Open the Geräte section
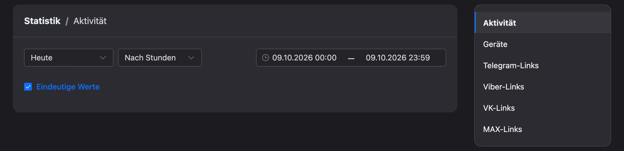This screenshot has height=151, width=624. [x=543, y=44]
